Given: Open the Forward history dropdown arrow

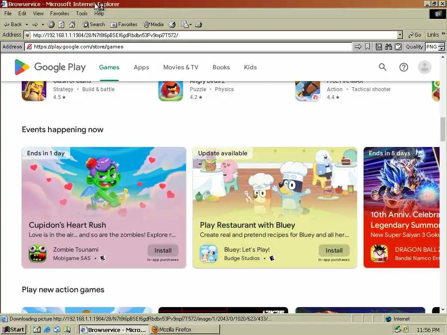Looking at the screenshot, I should click(43, 24).
